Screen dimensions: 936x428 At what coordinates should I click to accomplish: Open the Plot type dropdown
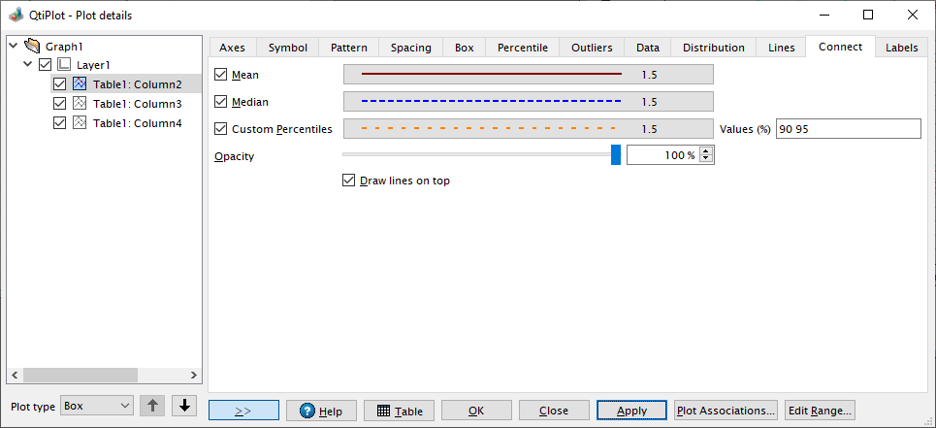pos(97,406)
